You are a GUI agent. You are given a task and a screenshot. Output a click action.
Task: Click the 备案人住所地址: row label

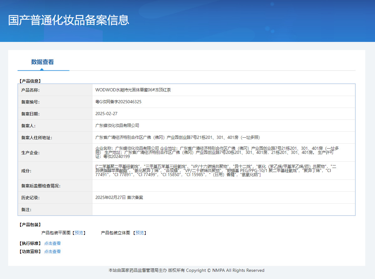click(37, 138)
